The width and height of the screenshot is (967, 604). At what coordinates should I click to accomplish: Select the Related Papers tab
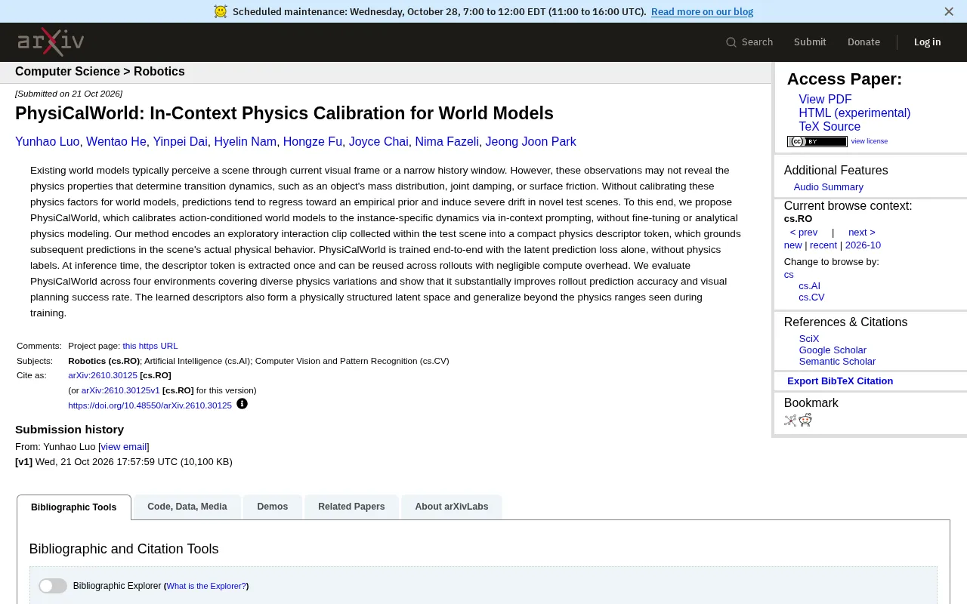[351, 507]
